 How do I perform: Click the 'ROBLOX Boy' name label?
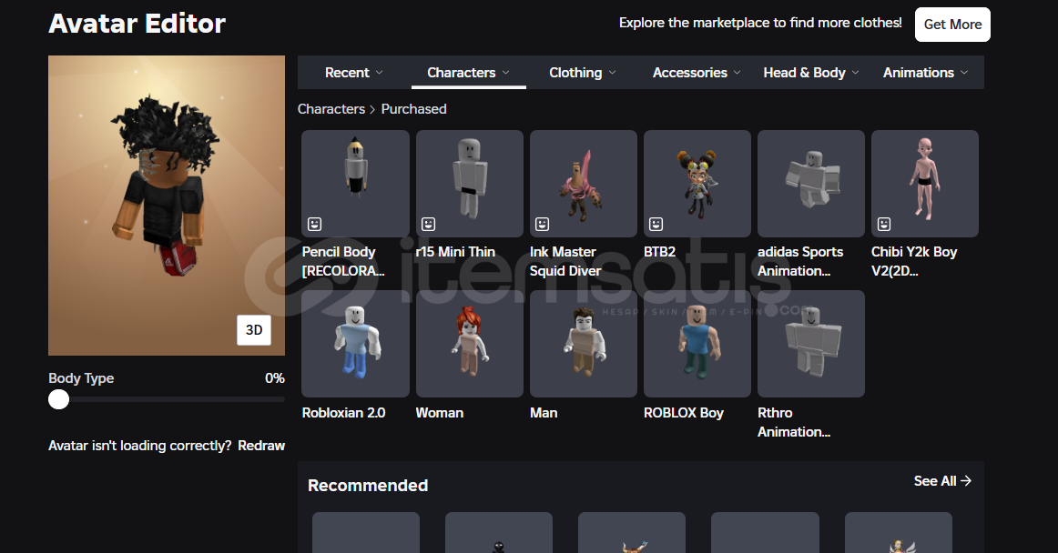coord(684,413)
